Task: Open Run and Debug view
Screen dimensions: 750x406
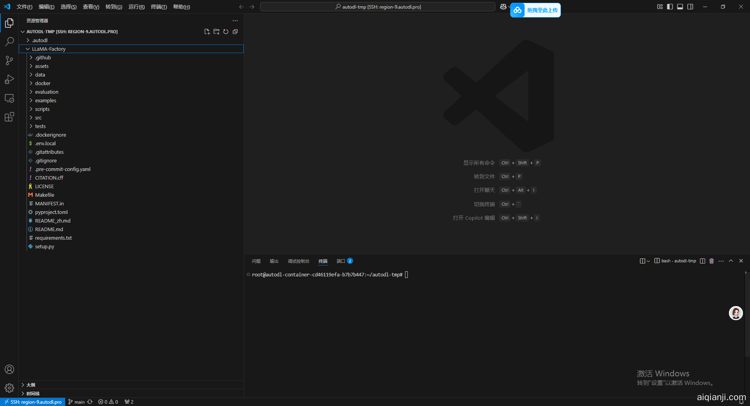Action: click(9, 79)
